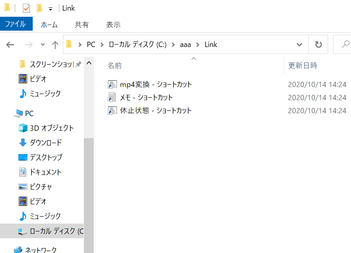351x253 pixels.
Task: Click the デスクトップ blue screen icon
Action: [x=23, y=157]
